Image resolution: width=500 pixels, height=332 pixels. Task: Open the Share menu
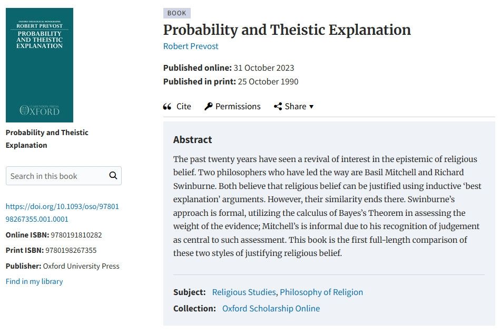(x=293, y=107)
